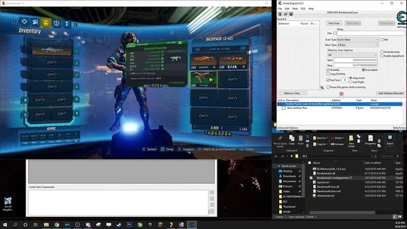Open the game map tab icon
Image resolution: width=407 pixels, height=229 pixels.
(x=24, y=22)
